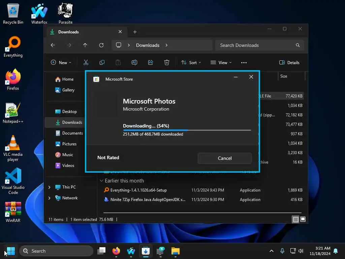Select the Visual Studio Code shortcut
This screenshot has height=259, width=345.
click(x=13, y=181)
